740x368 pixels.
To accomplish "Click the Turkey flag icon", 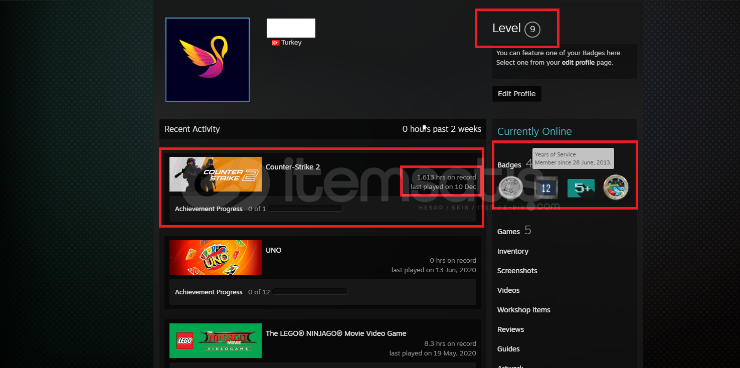I will coord(275,43).
